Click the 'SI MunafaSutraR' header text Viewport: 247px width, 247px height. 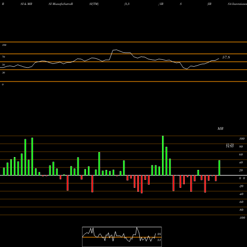coord(61,4)
